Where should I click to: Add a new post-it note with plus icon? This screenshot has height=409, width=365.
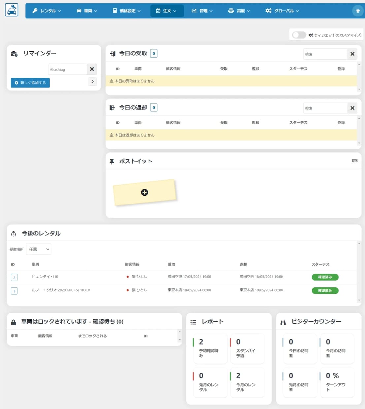click(144, 192)
